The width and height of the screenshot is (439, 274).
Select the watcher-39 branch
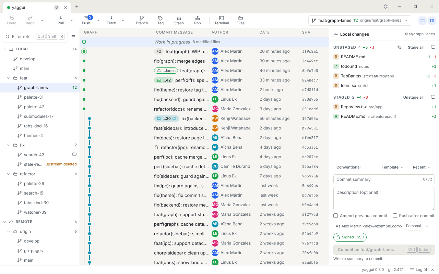(40, 212)
